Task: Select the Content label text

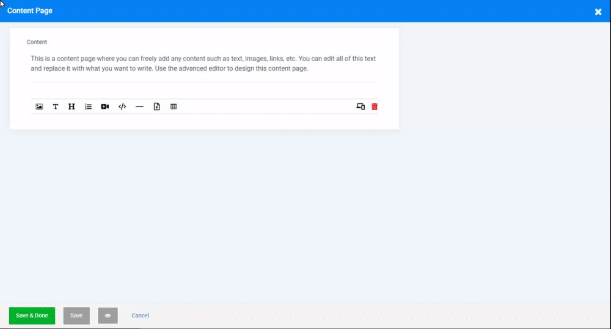Action: pos(37,42)
